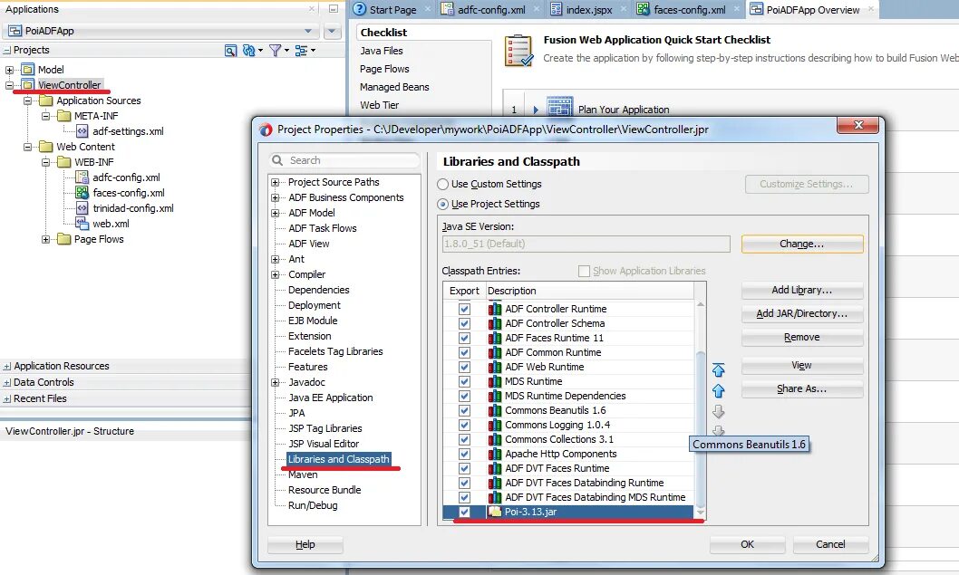Click the Search field in Project Properties
This screenshot has height=575, width=959.
point(345,160)
